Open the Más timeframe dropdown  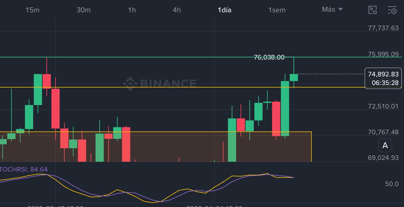332,9
